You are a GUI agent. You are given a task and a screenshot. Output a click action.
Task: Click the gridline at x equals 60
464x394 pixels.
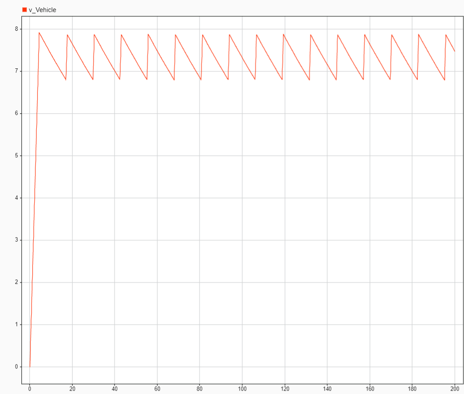157,214
